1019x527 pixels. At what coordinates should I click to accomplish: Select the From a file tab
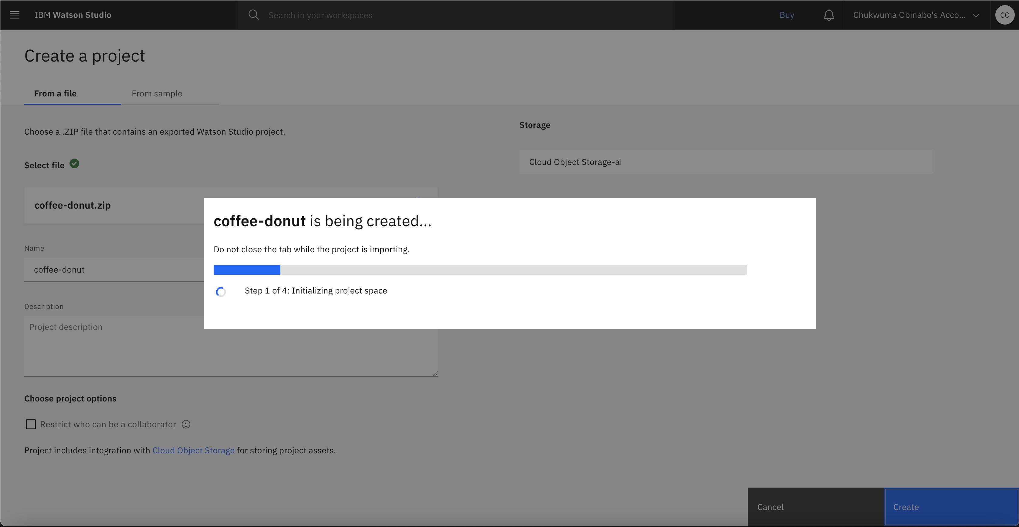[55, 94]
